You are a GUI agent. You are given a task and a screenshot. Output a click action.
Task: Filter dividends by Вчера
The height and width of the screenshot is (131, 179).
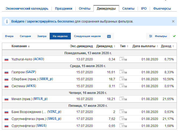point(9,36)
